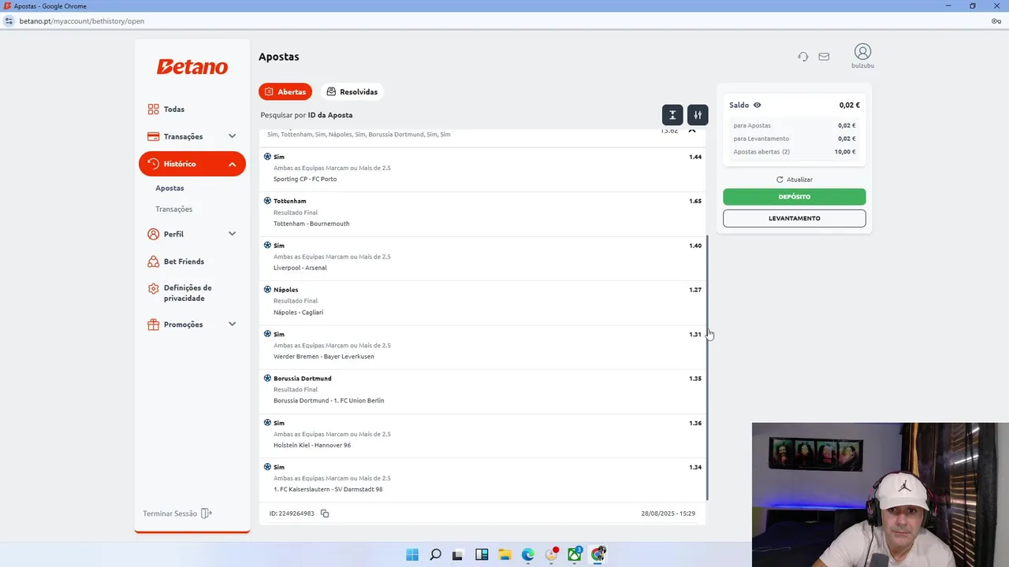Open Xbox app from taskbar
Screen dimensions: 1009x567
pos(575,554)
